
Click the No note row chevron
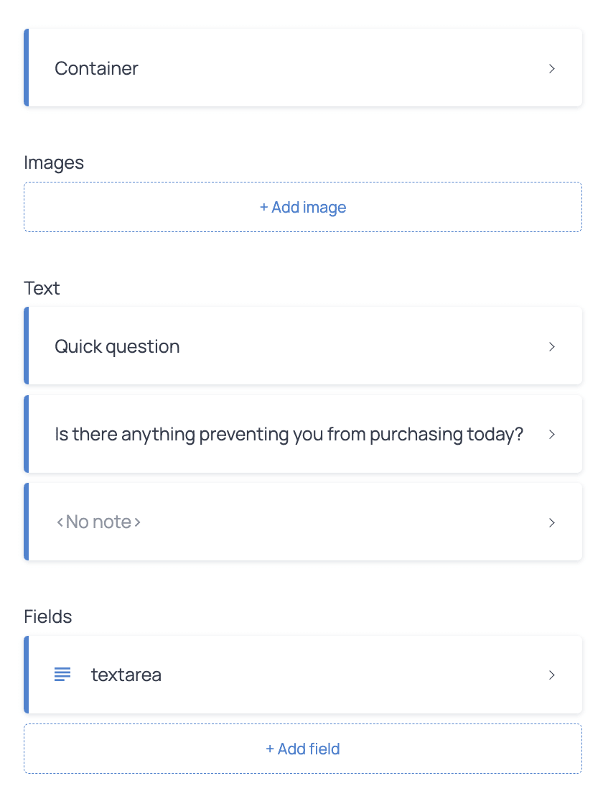(551, 523)
